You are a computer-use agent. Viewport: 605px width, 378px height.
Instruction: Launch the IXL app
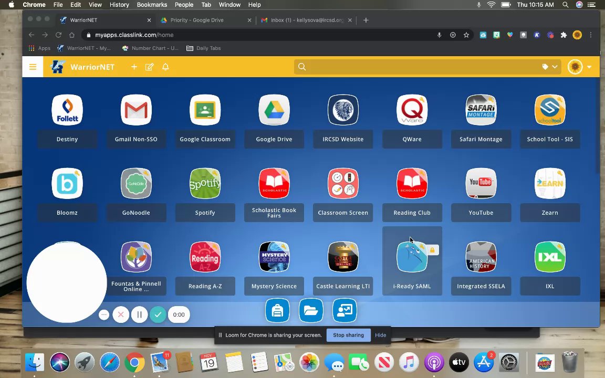(x=550, y=257)
